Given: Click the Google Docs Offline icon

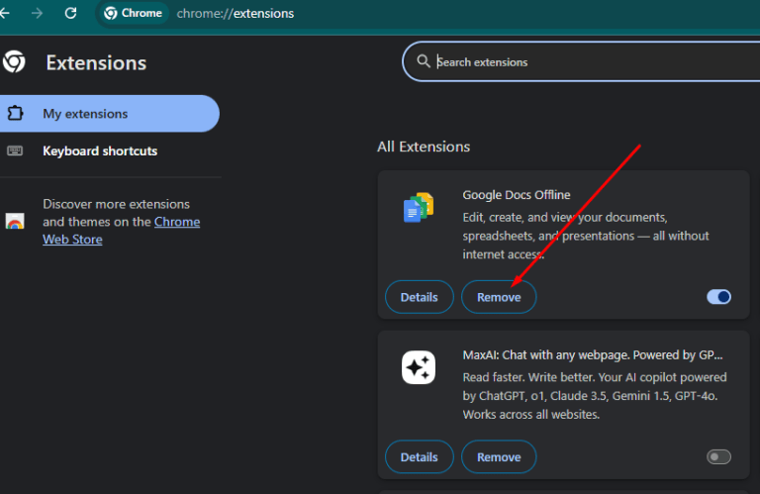Looking at the screenshot, I should (419, 208).
